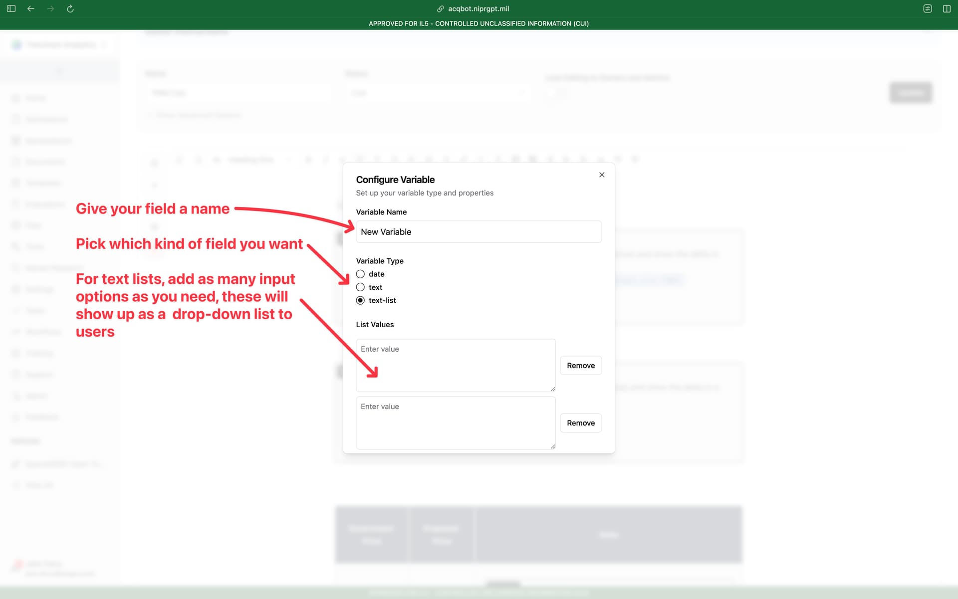The image size is (958, 599).
Task: Go back with browser back arrow
Action: (x=31, y=8)
